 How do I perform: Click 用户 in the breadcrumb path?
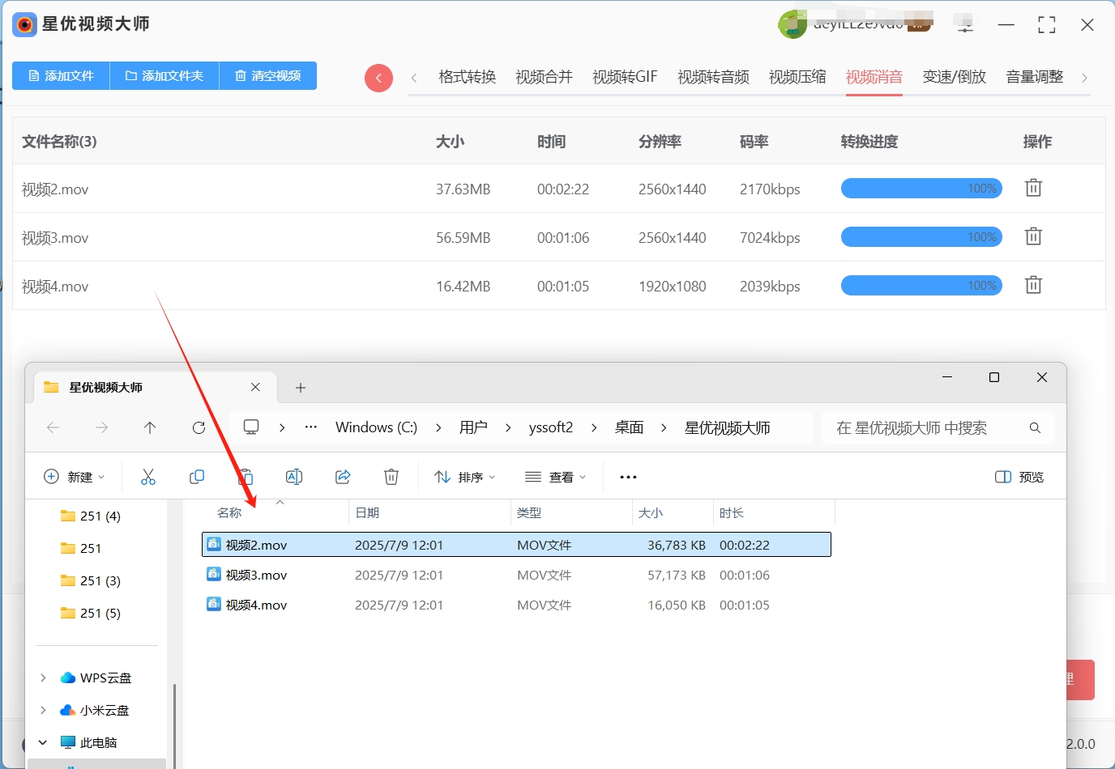pos(473,427)
